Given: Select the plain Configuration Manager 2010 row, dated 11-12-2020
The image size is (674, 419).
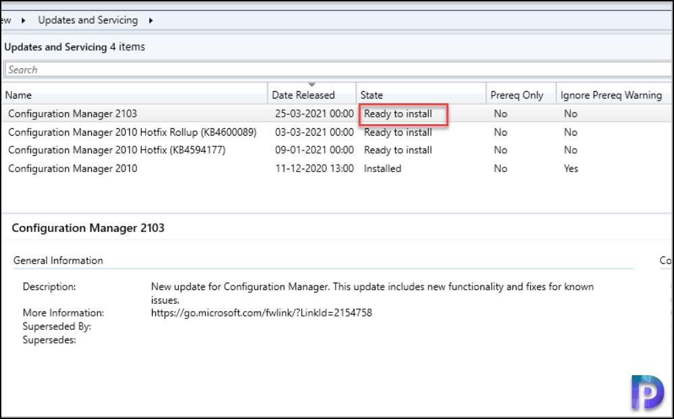Looking at the screenshot, I should pos(73,168).
